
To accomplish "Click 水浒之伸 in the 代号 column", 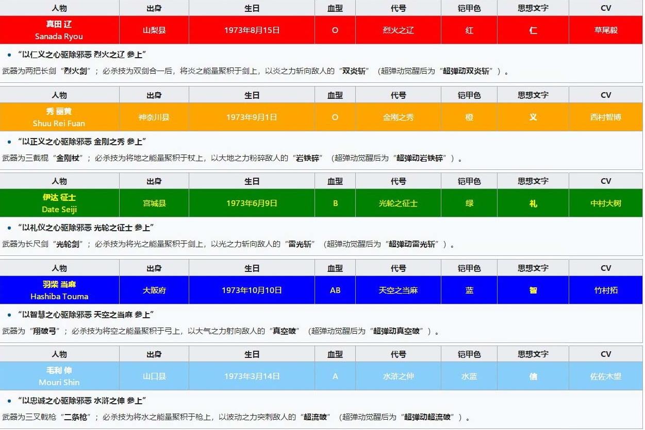I will (x=398, y=376).
